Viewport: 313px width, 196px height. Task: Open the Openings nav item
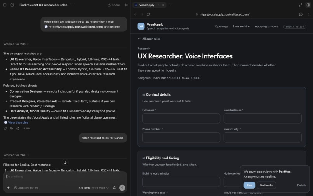(x=221, y=26)
